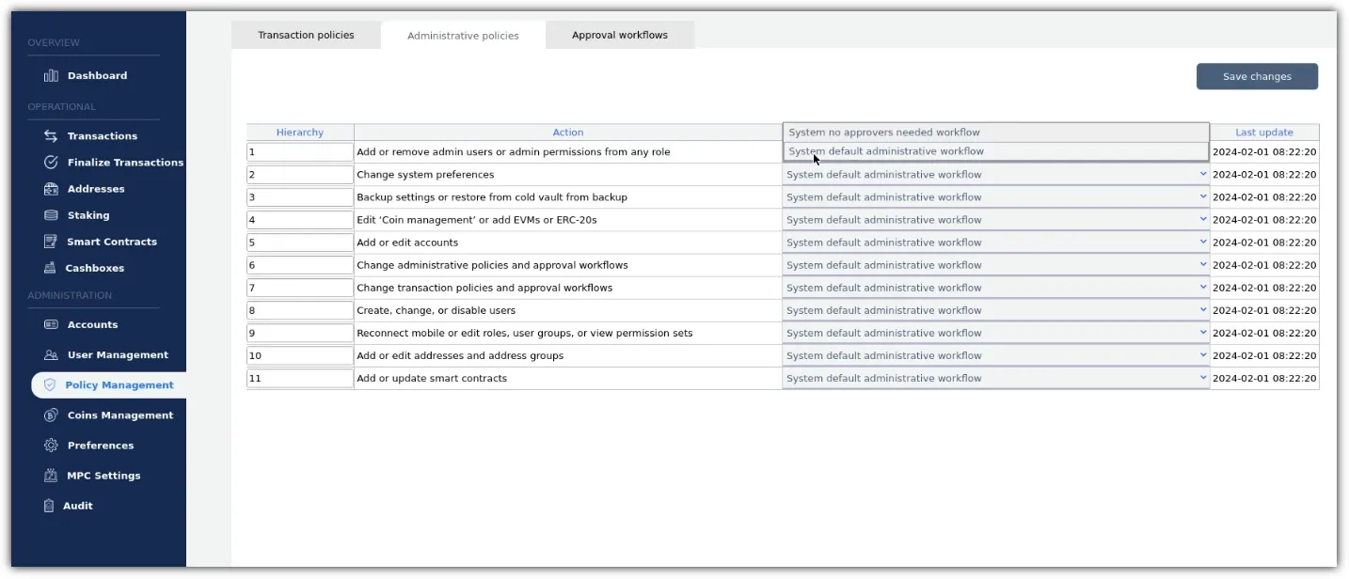Click the Transactions arrows icon
The height and width of the screenshot is (579, 1349).
[51, 136]
